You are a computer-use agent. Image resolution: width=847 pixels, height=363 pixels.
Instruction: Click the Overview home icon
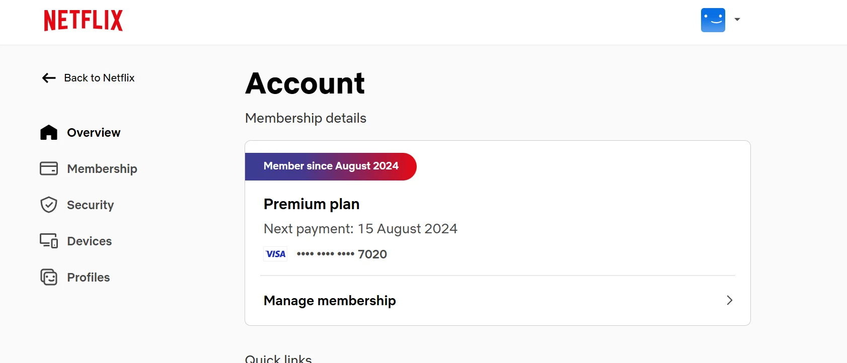49,133
